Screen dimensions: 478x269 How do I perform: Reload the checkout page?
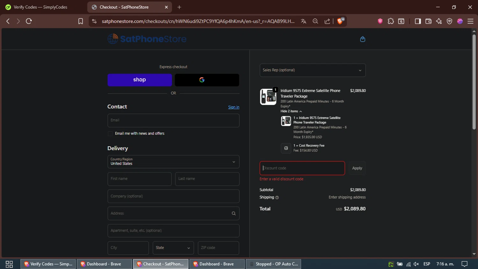[29, 21]
